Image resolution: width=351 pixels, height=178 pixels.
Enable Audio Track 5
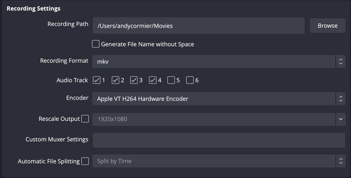(x=171, y=80)
